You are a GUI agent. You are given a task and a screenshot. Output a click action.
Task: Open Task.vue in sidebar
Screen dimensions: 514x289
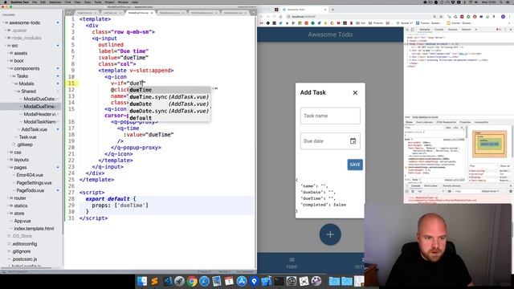click(27, 137)
